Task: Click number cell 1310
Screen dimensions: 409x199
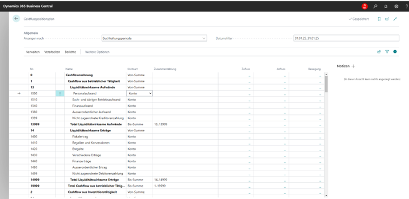Action: point(42,100)
